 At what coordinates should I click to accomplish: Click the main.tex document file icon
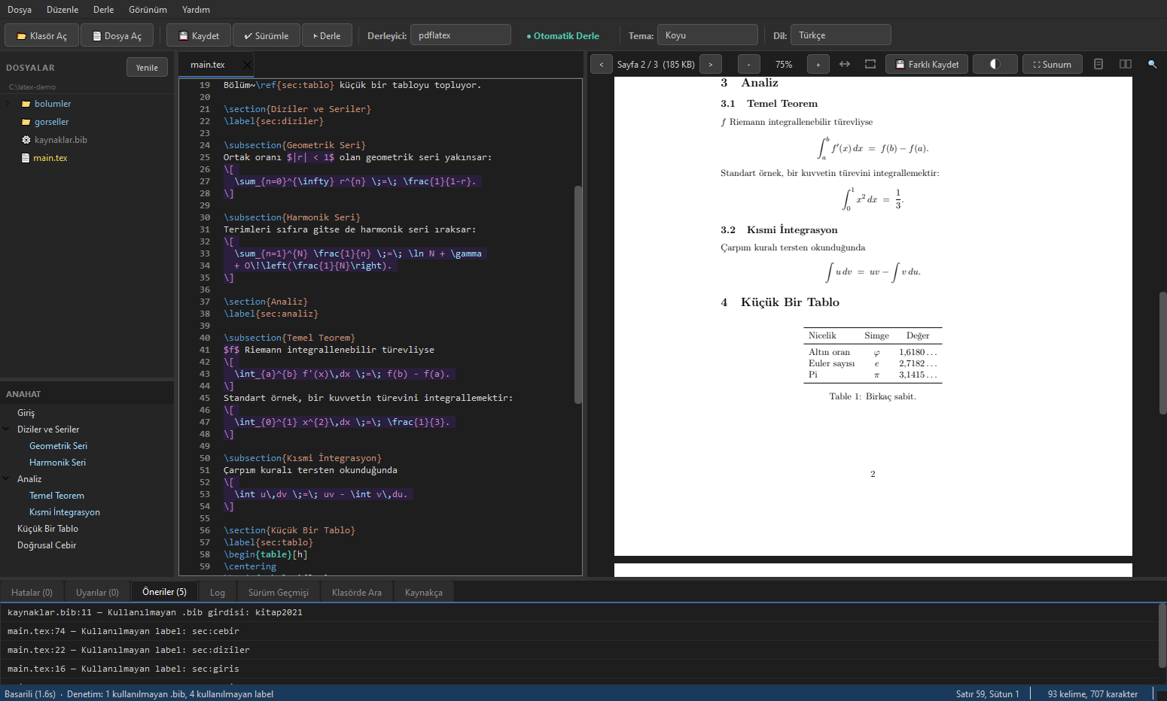pos(26,158)
